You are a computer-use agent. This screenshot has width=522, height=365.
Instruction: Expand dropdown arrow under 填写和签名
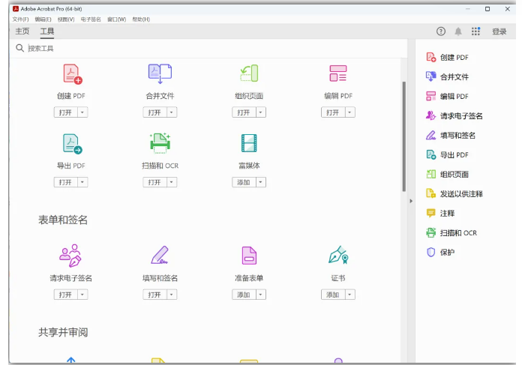pyautogui.click(x=172, y=295)
